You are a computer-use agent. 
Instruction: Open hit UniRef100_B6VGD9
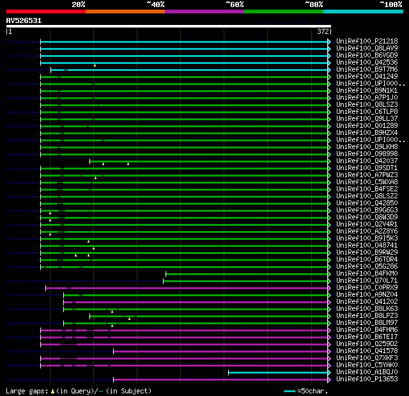[367, 56]
